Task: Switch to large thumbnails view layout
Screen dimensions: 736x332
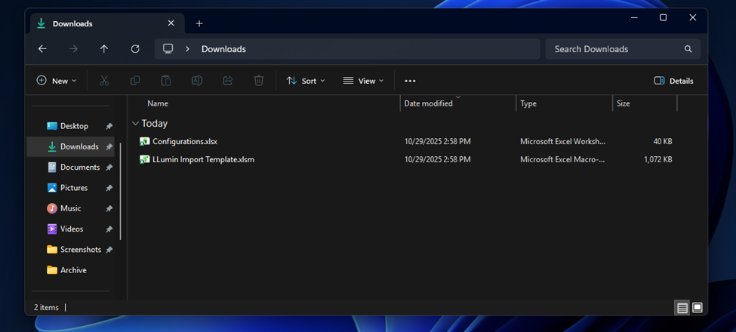Action: 698,308
